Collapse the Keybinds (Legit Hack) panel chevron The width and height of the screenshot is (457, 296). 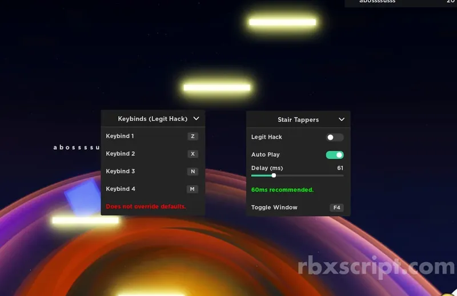pyautogui.click(x=196, y=119)
